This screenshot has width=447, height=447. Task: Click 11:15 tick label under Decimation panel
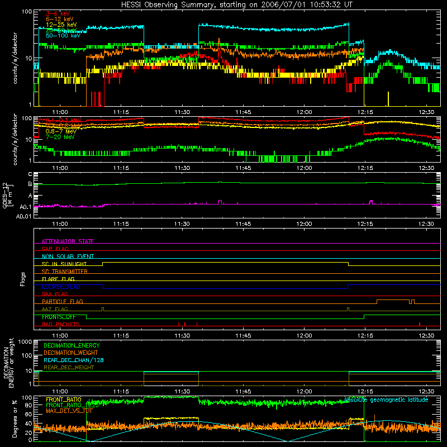pos(121,392)
